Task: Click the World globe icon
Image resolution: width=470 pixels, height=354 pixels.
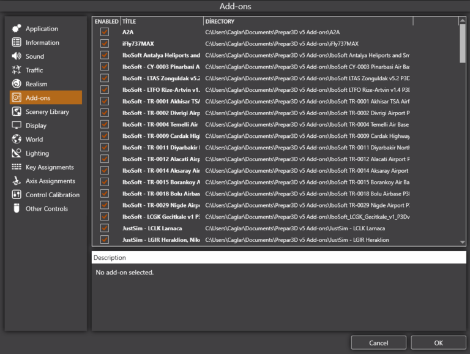Action: 17,139
